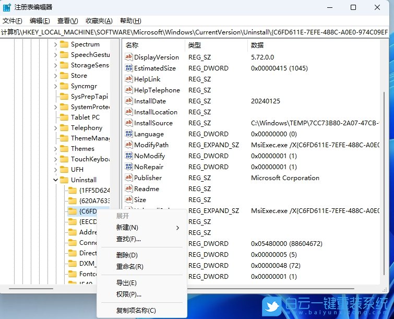
Task: Click the 5.72.0.0 version data value
Action: coord(262,57)
